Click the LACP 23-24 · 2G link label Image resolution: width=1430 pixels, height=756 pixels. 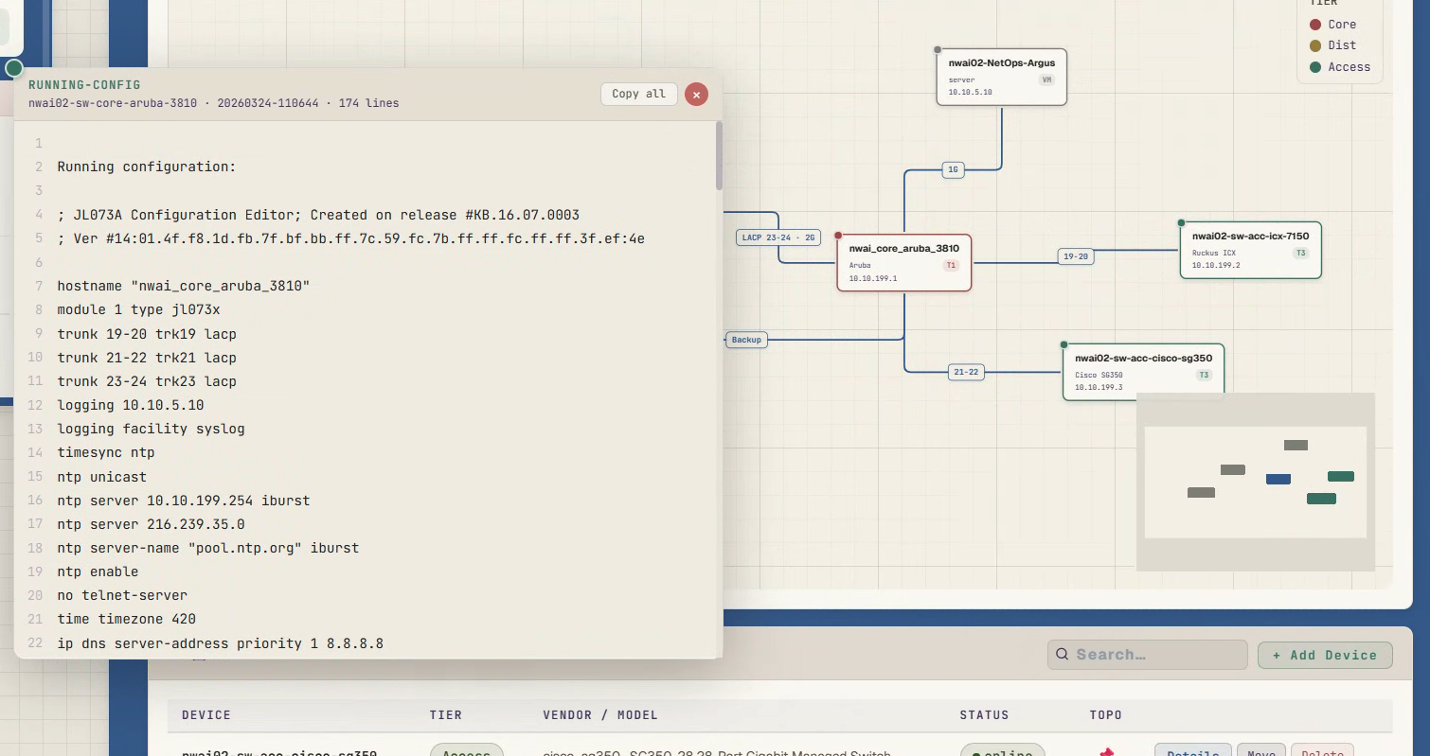(x=778, y=237)
